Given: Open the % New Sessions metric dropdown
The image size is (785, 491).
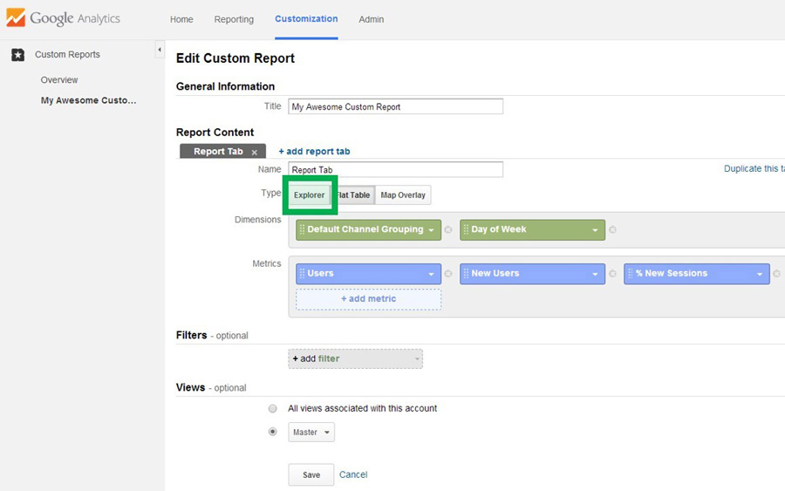Looking at the screenshot, I should click(760, 274).
